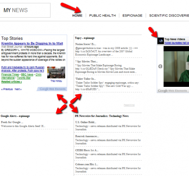Click Google Web Elements badge under videos
Image resolution: width=189 pixels, height=176 pixels.
(172, 91)
